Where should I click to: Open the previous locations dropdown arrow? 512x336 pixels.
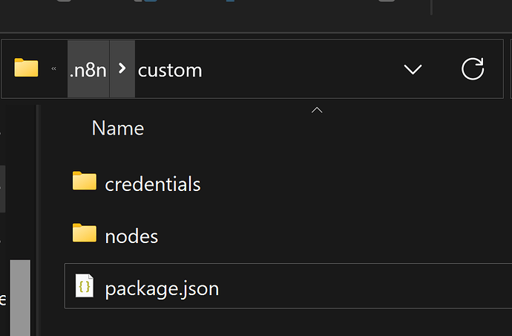click(413, 70)
